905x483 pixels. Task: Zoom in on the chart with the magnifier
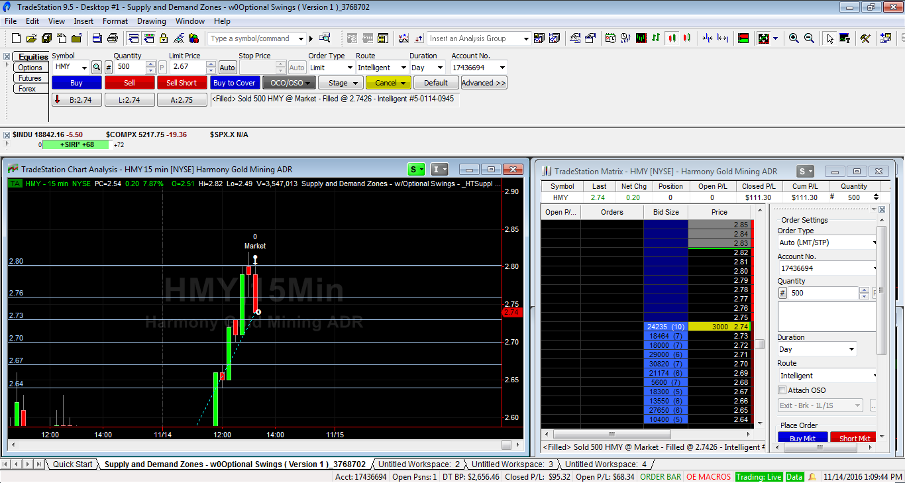click(794, 38)
